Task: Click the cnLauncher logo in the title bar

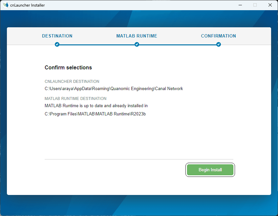Action: pyautogui.click(x=6, y=5)
